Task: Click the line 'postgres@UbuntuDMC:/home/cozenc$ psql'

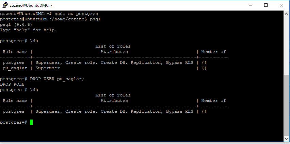Action: pos(50,19)
